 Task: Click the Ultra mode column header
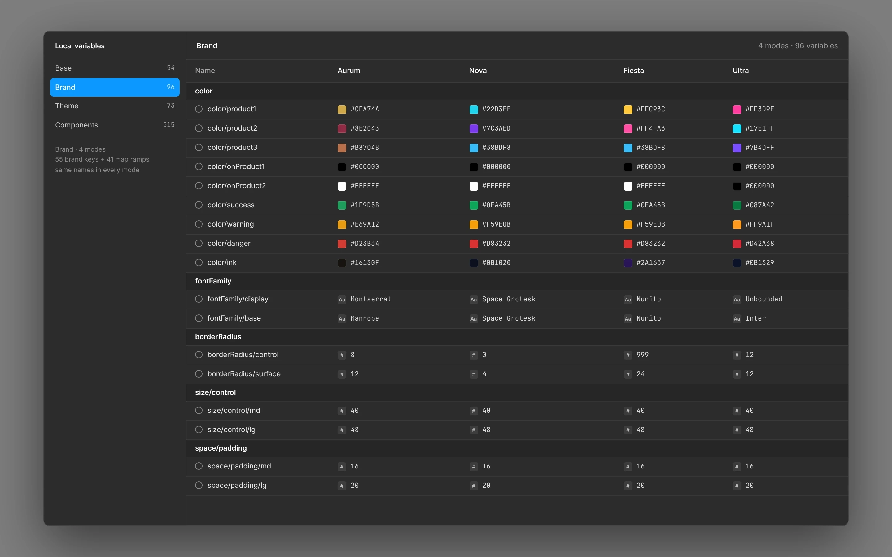(740, 71)
